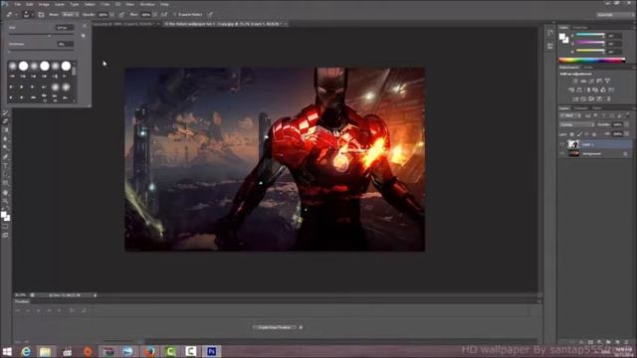Add a Vibrance adjustment
Viewport: 637px width, 358px height.
click(x=608, y=82)
